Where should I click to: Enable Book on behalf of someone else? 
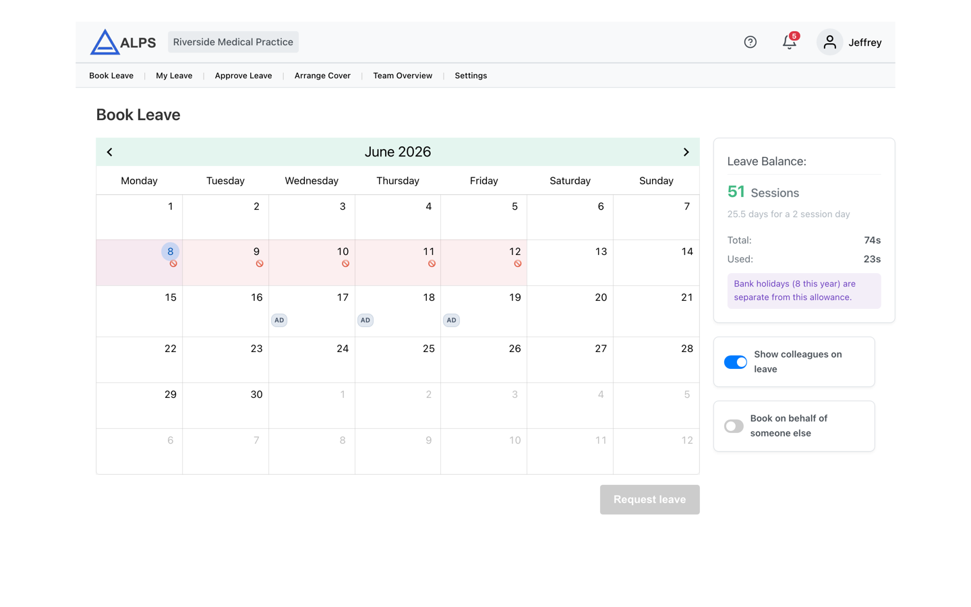(734, 426)
